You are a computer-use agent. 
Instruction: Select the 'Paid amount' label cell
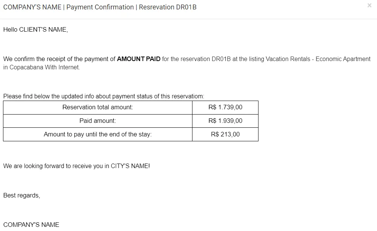98,121
